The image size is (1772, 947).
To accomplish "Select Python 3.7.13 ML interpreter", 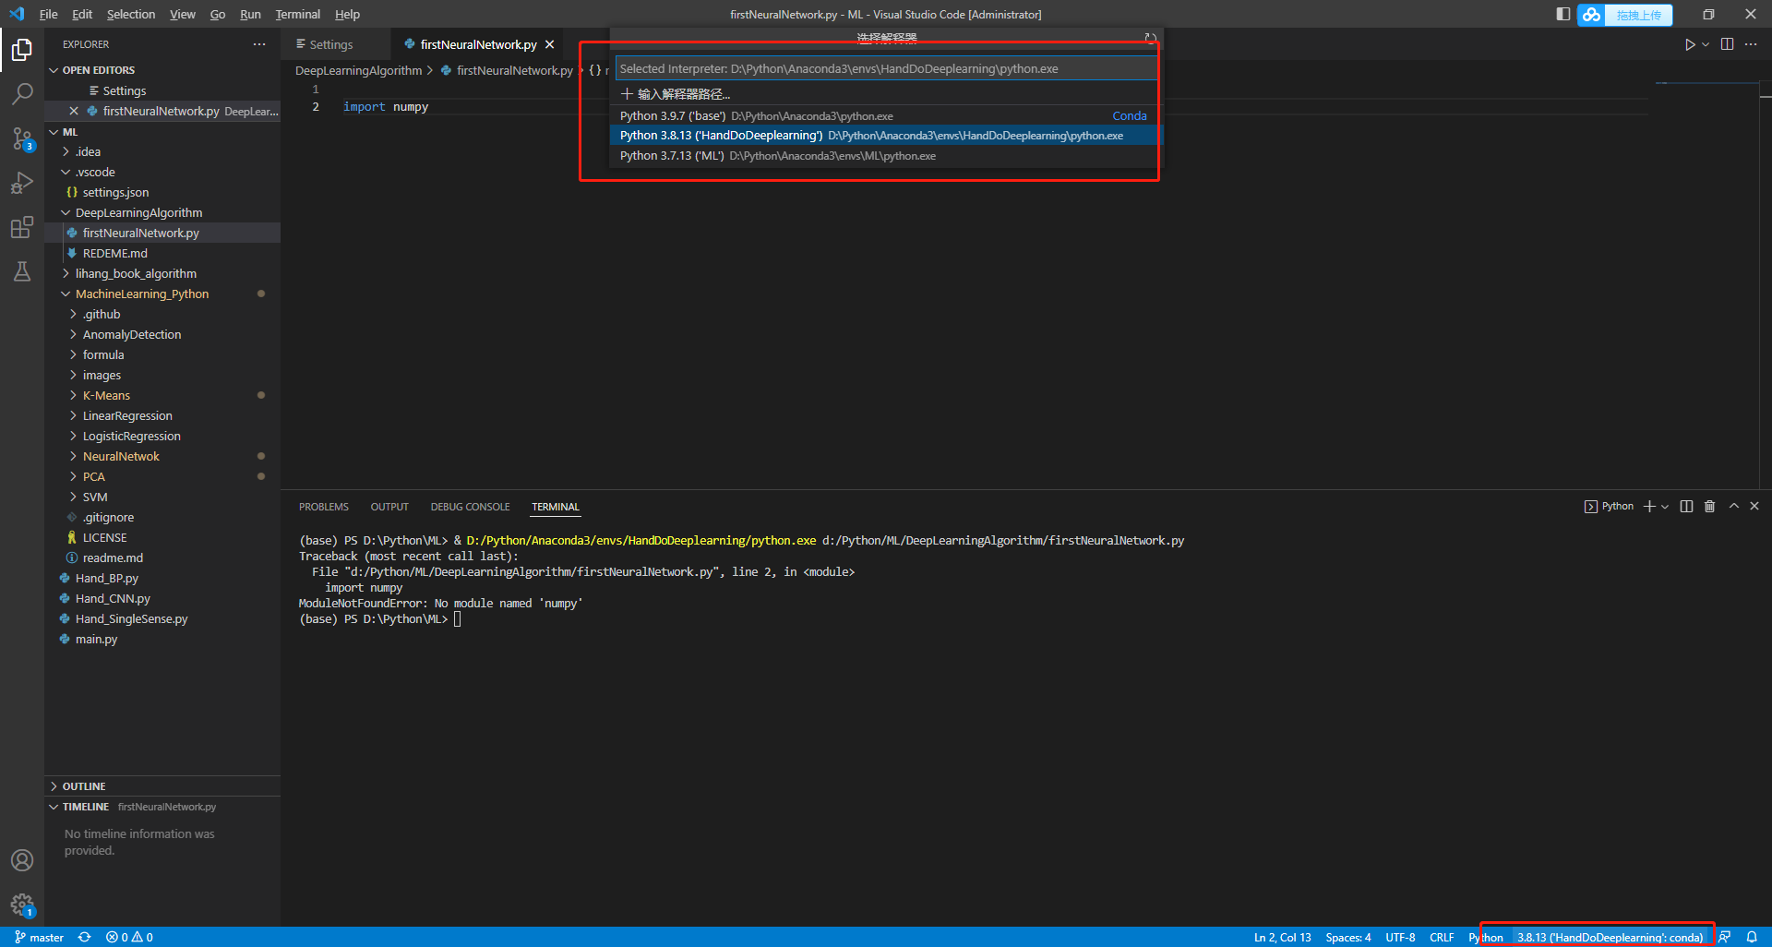I will point(886,155).
